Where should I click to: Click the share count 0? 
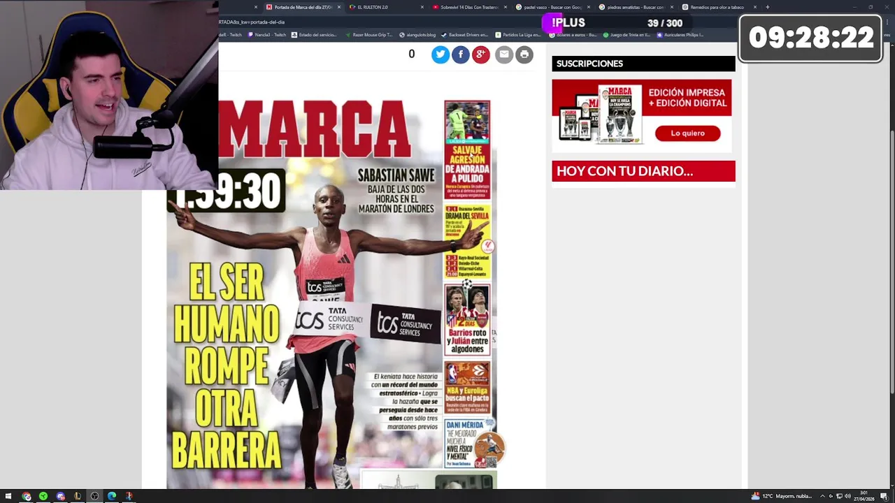[x=411, y=54]
